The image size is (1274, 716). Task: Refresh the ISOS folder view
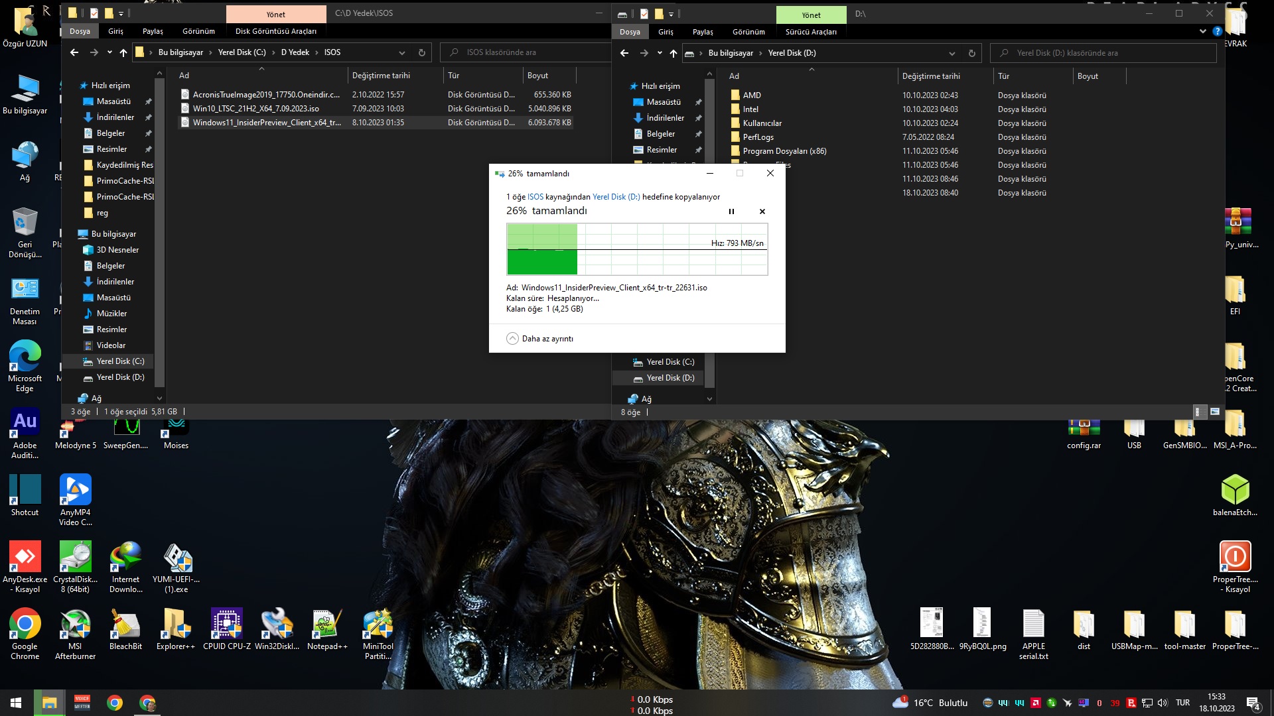pyautogui.click(x=421, y=52)
